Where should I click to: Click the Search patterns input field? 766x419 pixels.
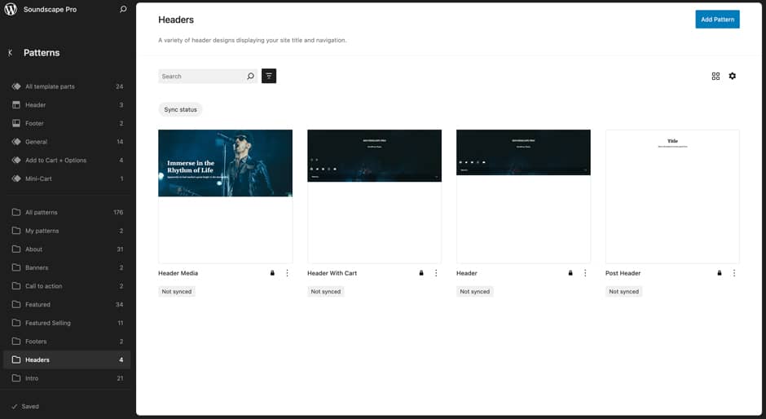tap(201, 77)
